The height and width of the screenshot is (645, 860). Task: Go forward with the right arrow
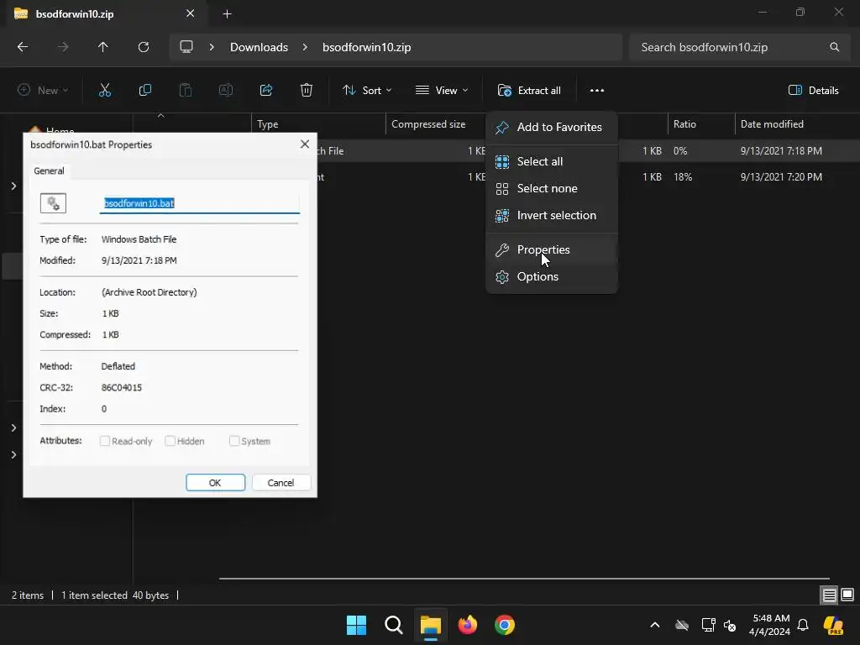pyautogui.click(x=63, y=47)
